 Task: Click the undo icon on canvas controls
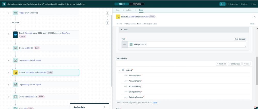pyautogui.click(x=107, y=13)
